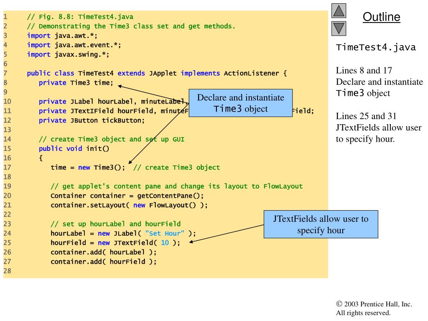Click the 'hourField = new JTextField( 10 );' line
This screenshot has width=428, height=321.
(x=115, y=243)
